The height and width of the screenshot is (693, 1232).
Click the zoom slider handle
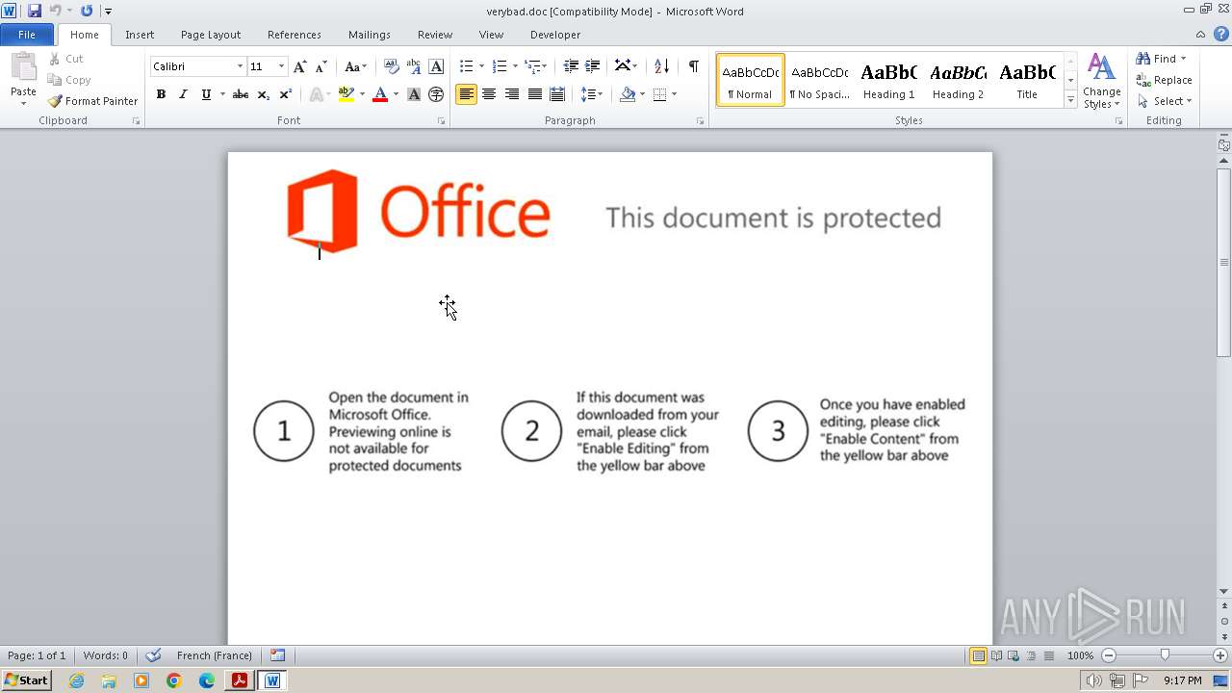[x=1165, y=655]
